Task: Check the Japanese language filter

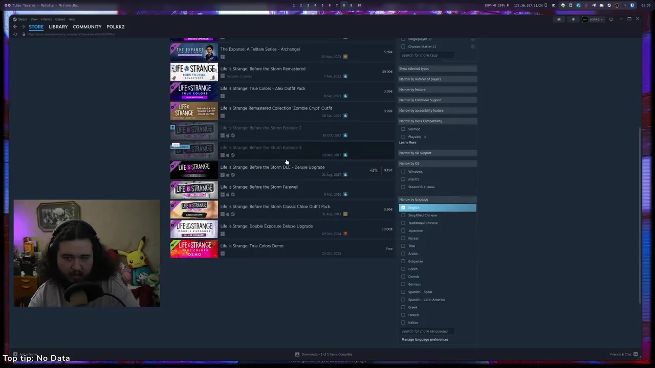Action: coord(403,231)
